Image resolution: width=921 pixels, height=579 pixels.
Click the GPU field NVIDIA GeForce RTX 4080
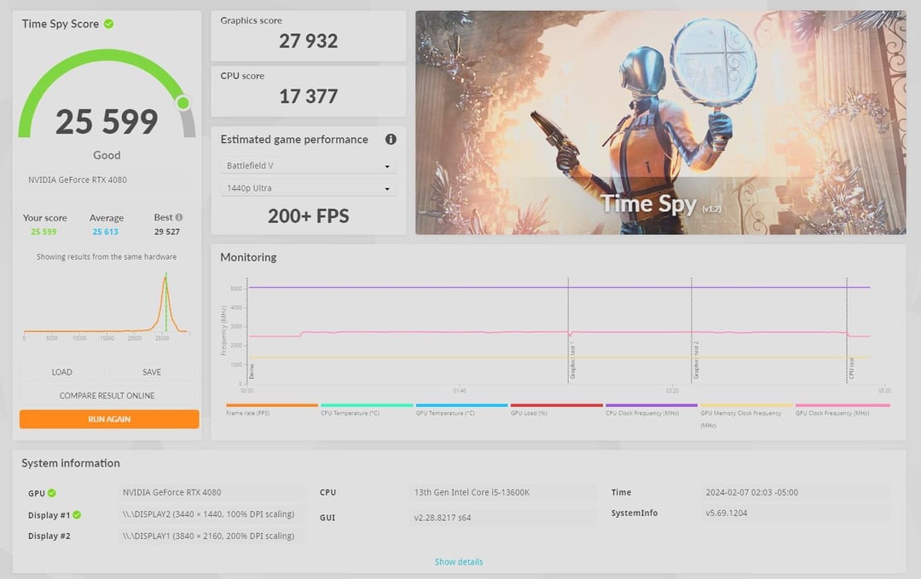coord(212,492)
